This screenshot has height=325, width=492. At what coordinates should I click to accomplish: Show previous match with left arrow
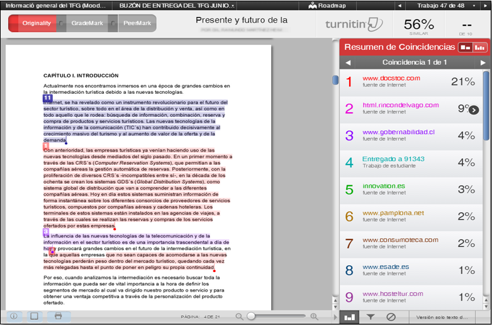(348, 62)
